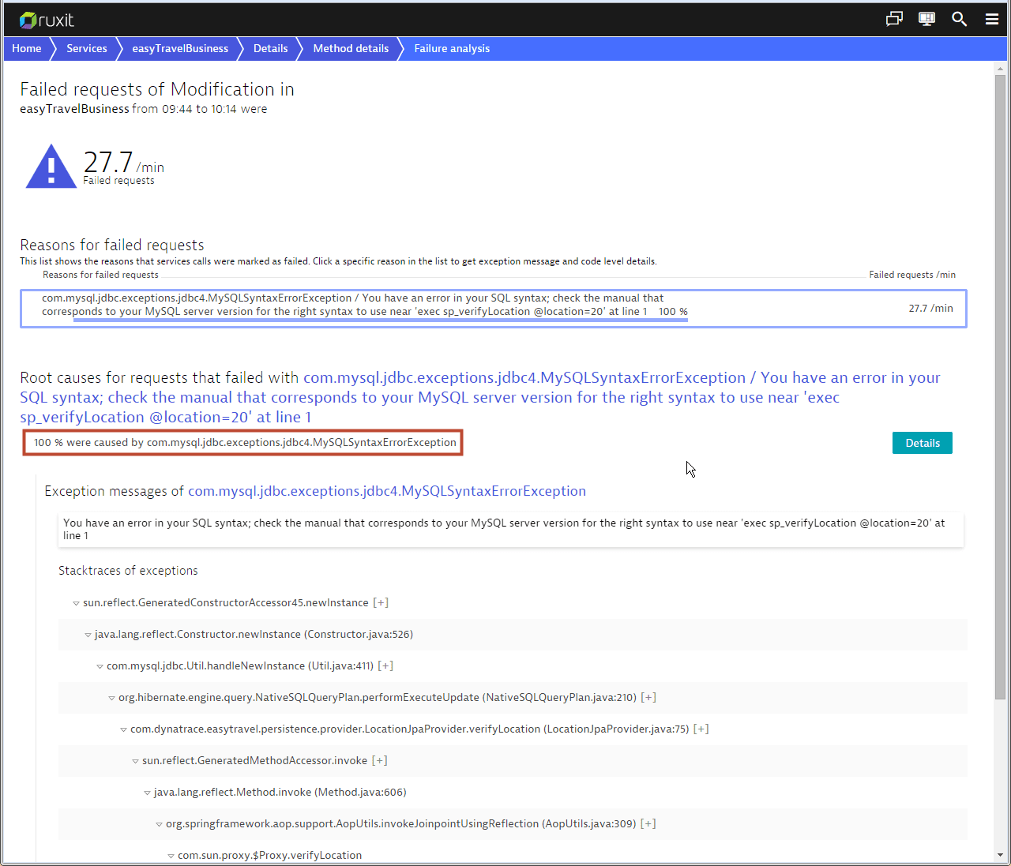This screenshot has width=1011, height=866.
Task: Click 100 % were caused by text
Action: click(243, 442)
